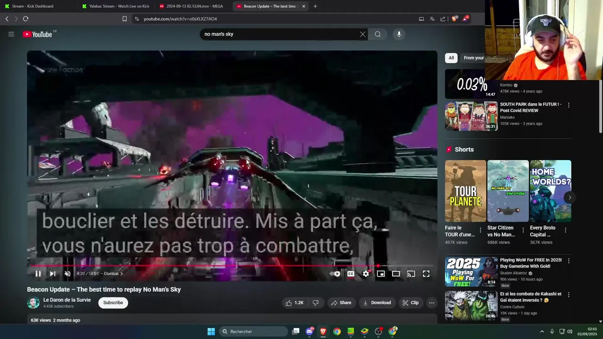Open Discord from the taskbar

[310, 331]
